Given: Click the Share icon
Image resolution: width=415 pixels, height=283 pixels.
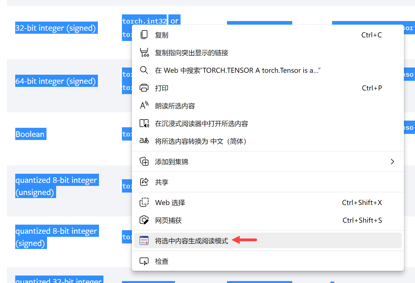Looking at the screenshot, I should pos(144,182).
